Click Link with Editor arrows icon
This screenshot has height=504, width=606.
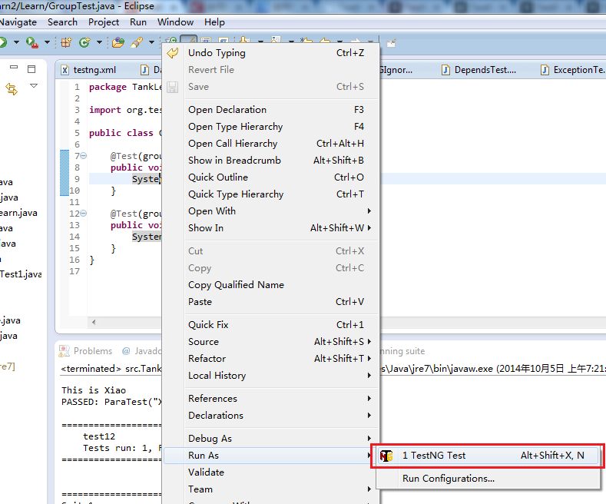click(x=12, y=89)
